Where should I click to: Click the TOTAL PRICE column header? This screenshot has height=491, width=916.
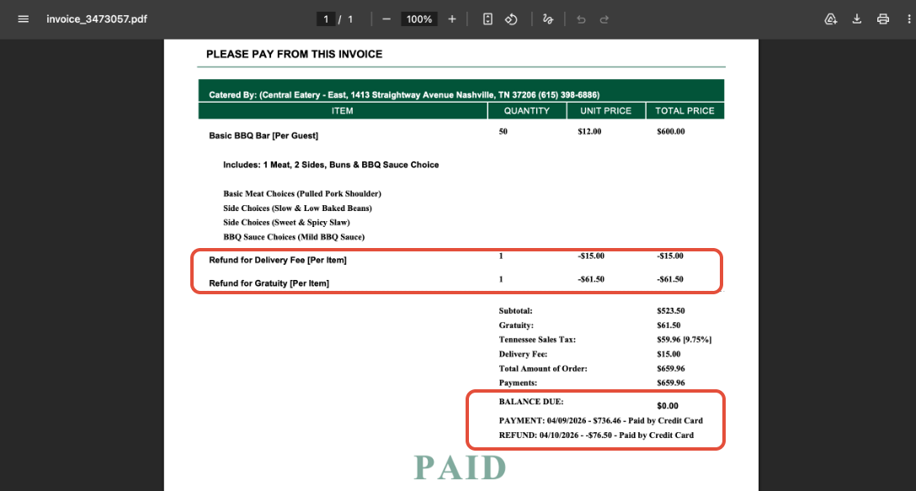[684, 111]
